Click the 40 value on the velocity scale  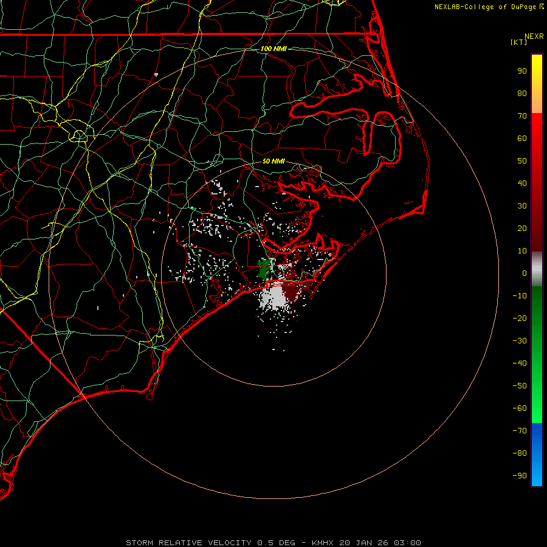tap(522, 183)
